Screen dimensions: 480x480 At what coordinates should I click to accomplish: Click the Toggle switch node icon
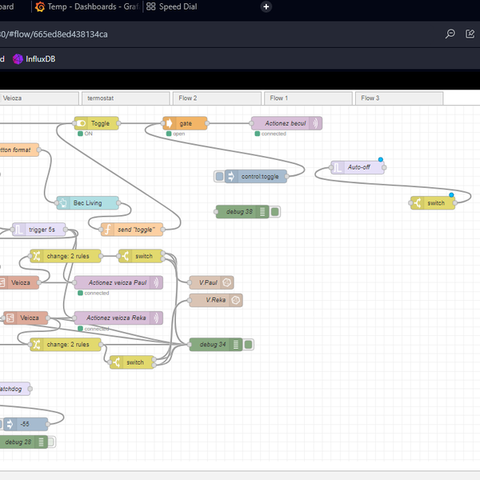pyautogui.click(x=82, y=123)
